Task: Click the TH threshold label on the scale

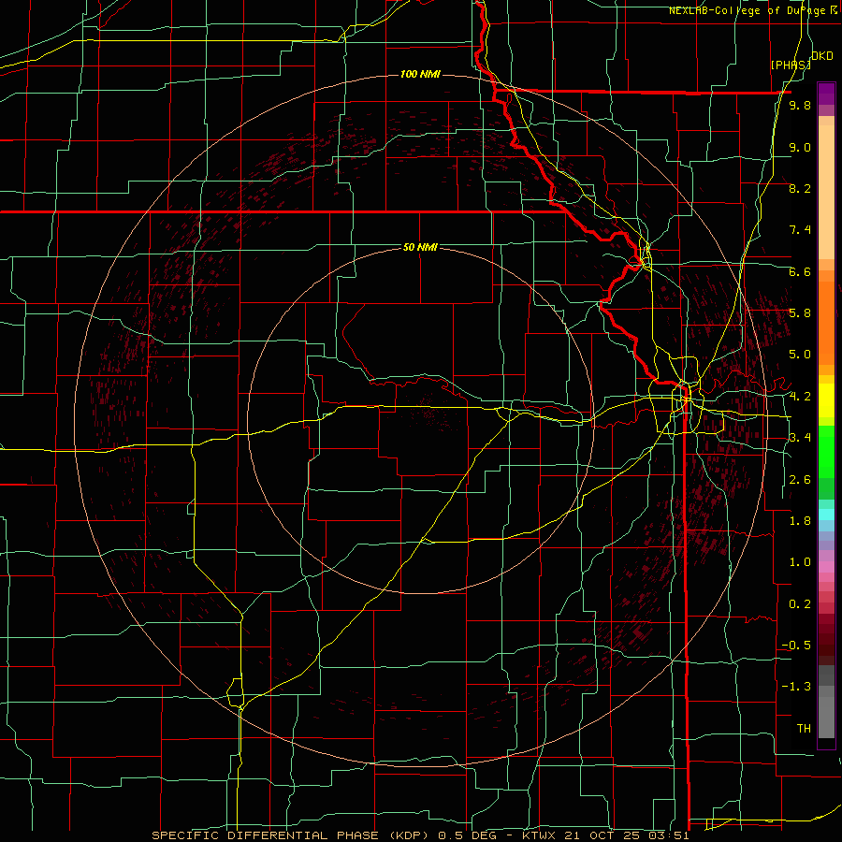Action: (x=804, y=728)
